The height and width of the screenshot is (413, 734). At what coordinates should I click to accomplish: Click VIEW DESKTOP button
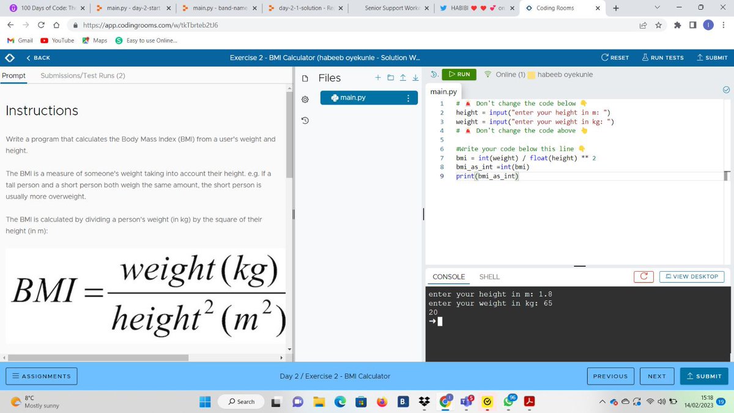(692, 277)
